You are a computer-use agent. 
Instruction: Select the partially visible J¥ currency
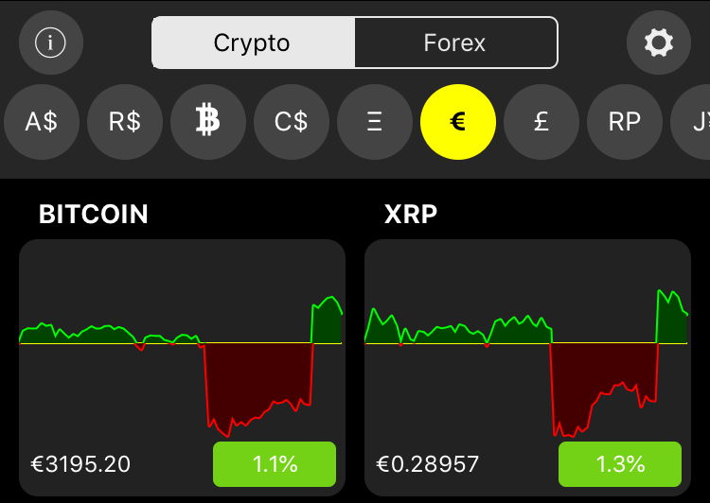pyautogui.click(x=691, y=122)
